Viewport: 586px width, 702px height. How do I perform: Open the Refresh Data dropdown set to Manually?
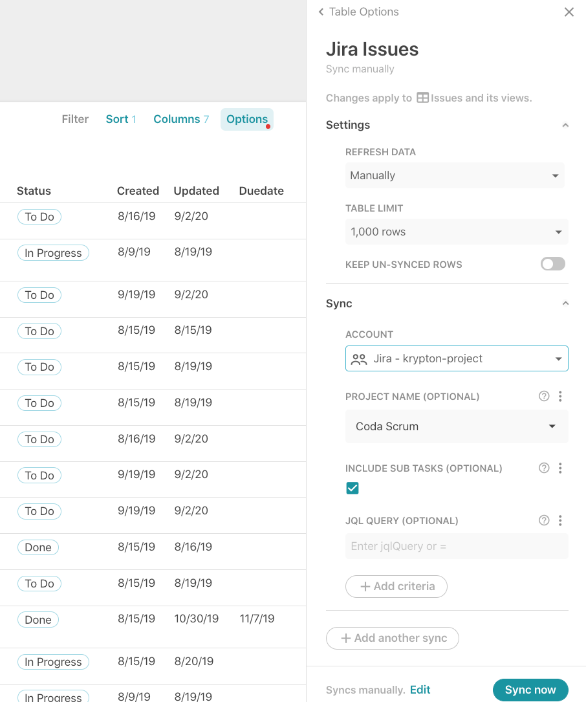(x=455, y=176)
